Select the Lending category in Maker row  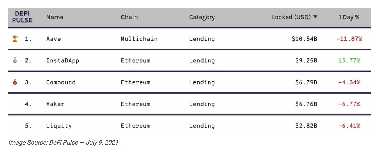[202, 104]
